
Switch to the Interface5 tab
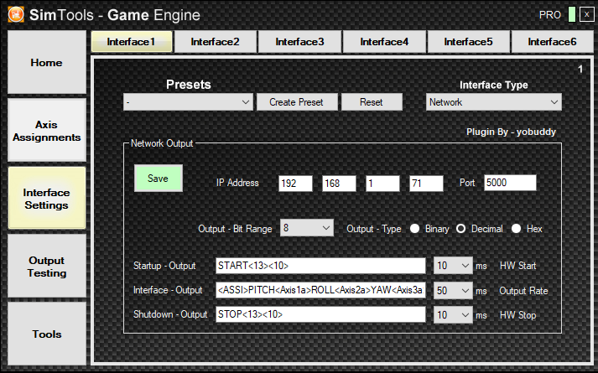(468, 42)
